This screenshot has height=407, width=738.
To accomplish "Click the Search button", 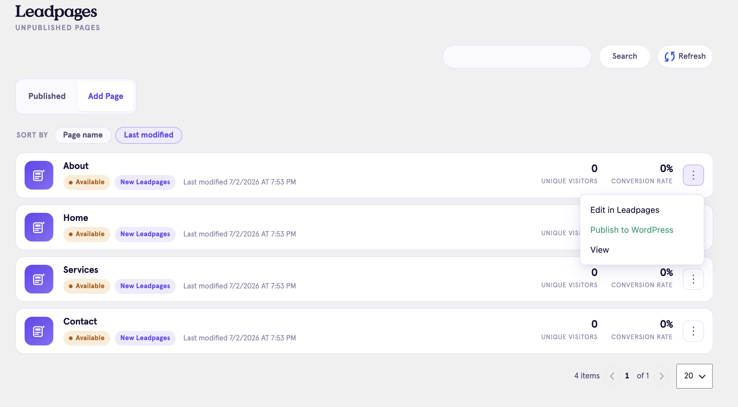I will point(625,56).
